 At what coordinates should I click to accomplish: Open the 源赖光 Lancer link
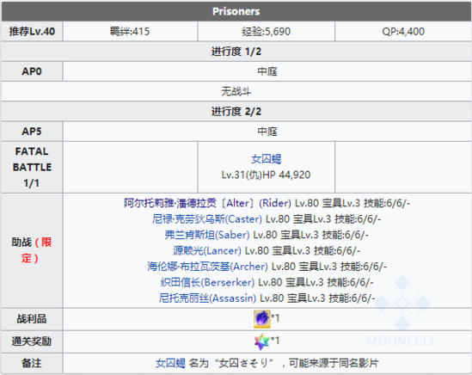(207, 250)
